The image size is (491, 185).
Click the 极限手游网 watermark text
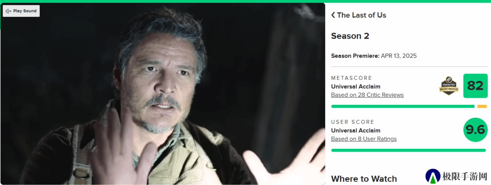(x=465, y=176)
